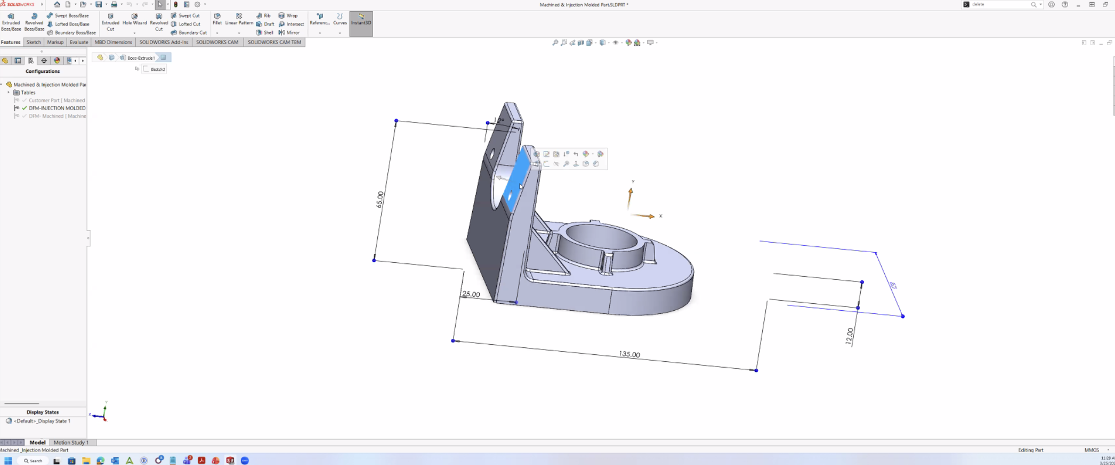Click Zoom to Fit in view toolbar
Viewport: 1115px width, 465px height.
tap(555, 43)
